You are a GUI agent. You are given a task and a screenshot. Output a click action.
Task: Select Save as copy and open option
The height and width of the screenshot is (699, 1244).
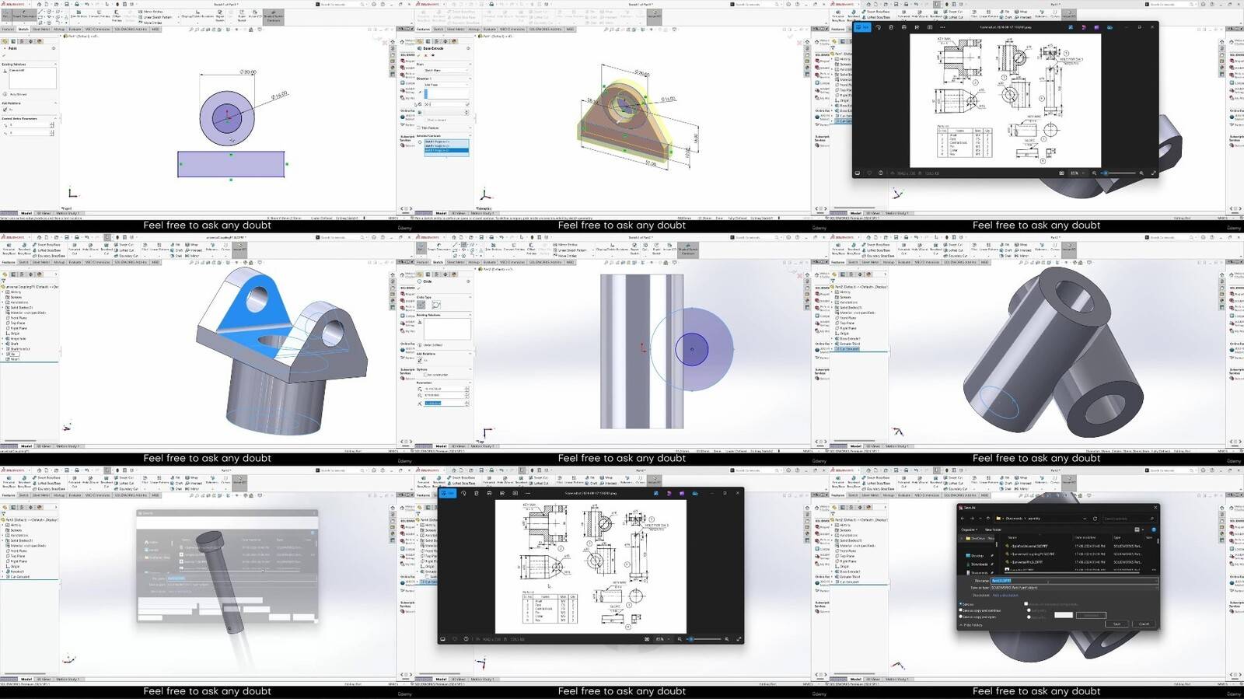960,617
